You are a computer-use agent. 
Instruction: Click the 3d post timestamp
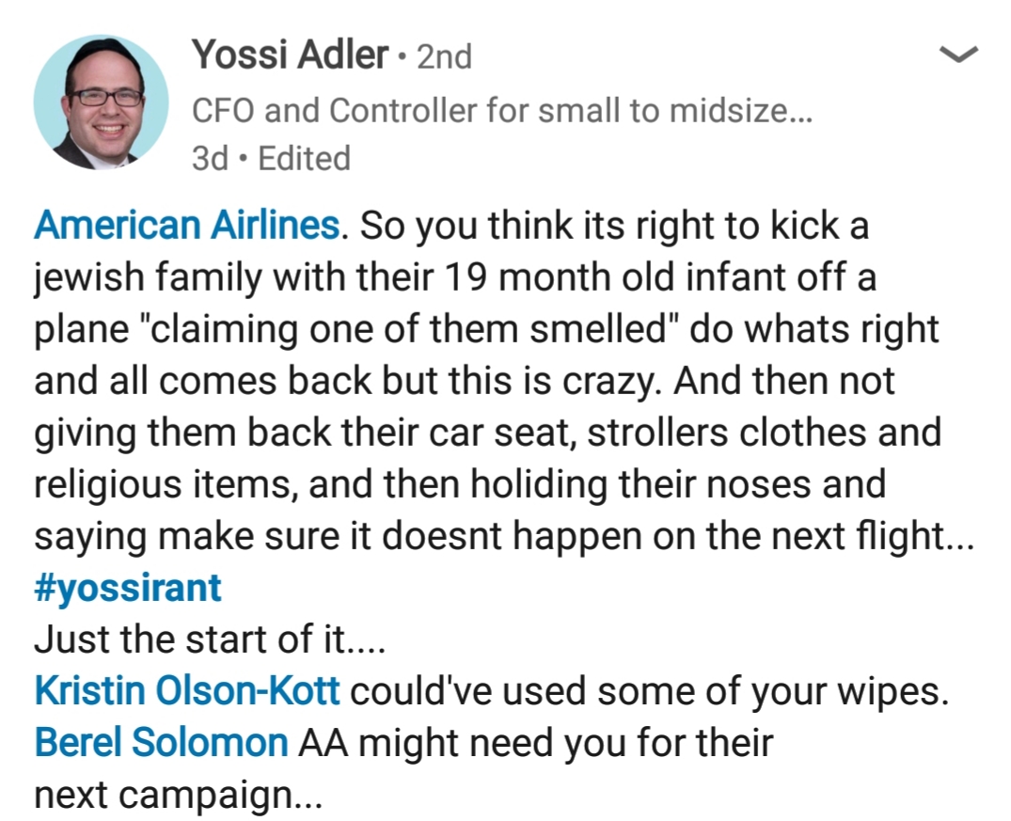tap(209, 158)
